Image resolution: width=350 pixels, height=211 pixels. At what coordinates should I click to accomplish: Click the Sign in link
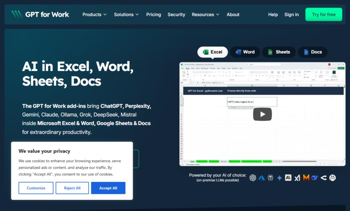tap(291, 14)
